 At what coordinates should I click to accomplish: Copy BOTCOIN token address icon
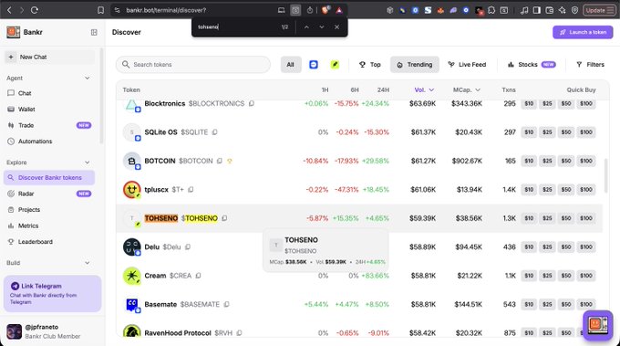220,161
